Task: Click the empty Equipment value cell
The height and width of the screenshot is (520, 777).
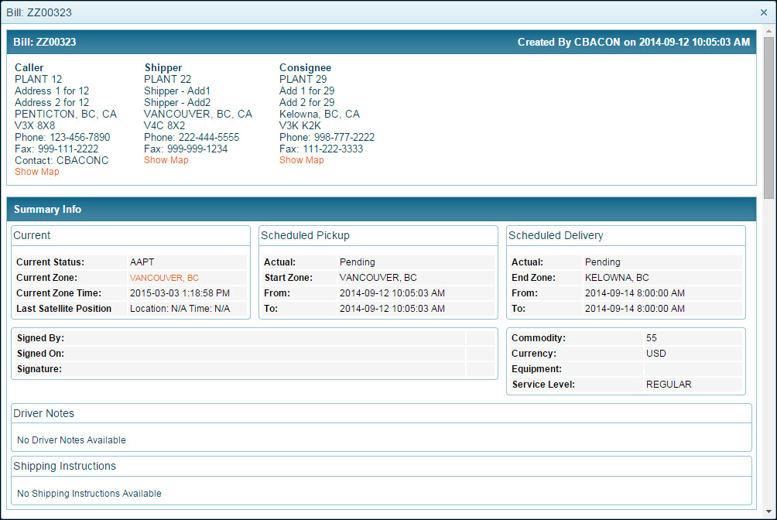Action: point(692,369)
